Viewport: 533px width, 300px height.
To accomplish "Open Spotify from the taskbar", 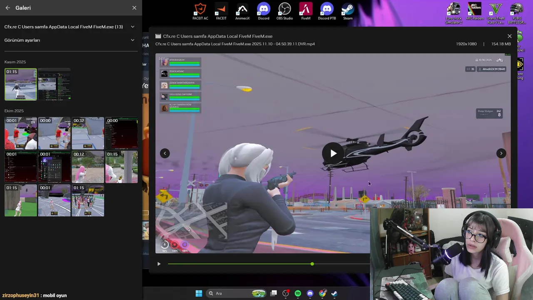I will click(298, 293).
